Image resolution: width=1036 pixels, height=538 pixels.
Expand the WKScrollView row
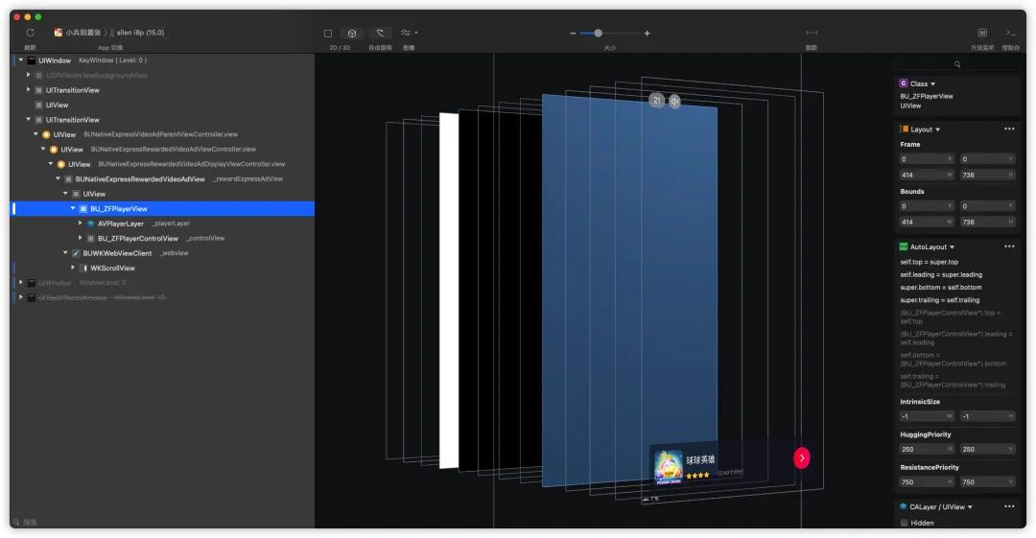[x=73, y=268]
